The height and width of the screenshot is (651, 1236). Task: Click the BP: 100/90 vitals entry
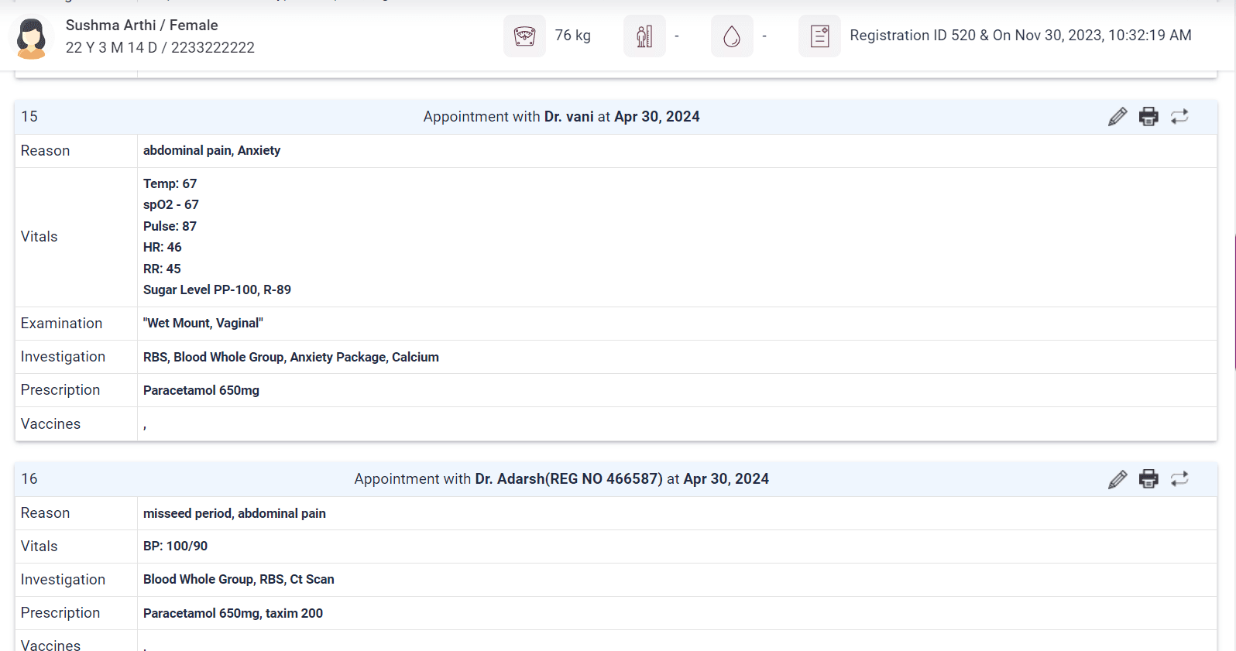(x=175, y=546)
